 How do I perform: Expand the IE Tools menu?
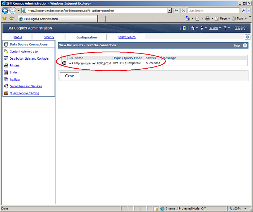point(239,18)
